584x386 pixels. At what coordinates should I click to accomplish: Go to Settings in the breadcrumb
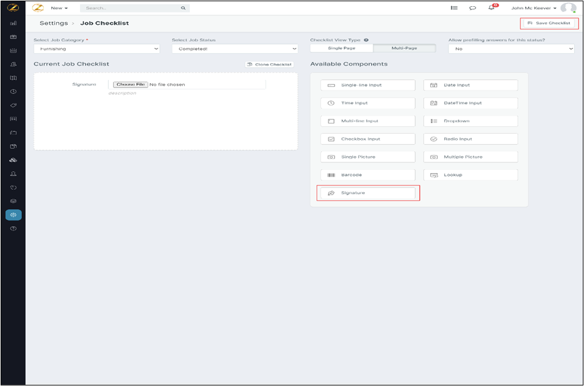pos(54,23)
